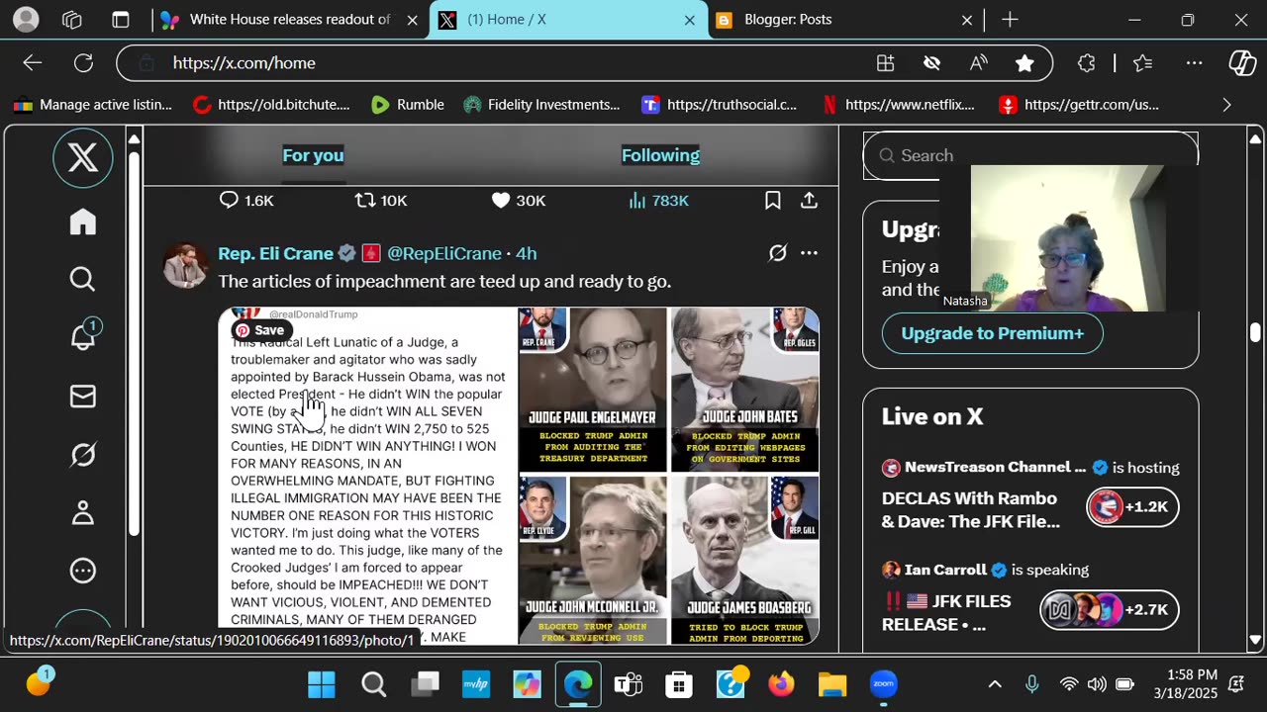Open the Read aloud icon in address bar
This screenshot has width=1267, height=712.
979,63
